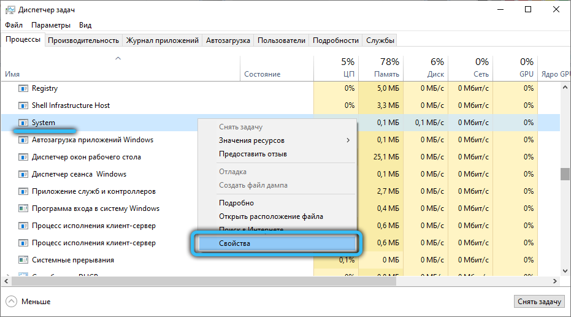Image resolution: width=571 pixels, height=317 pixels.
Task: Open the Автозагрузка tab
Action: (x=228, y=40)
